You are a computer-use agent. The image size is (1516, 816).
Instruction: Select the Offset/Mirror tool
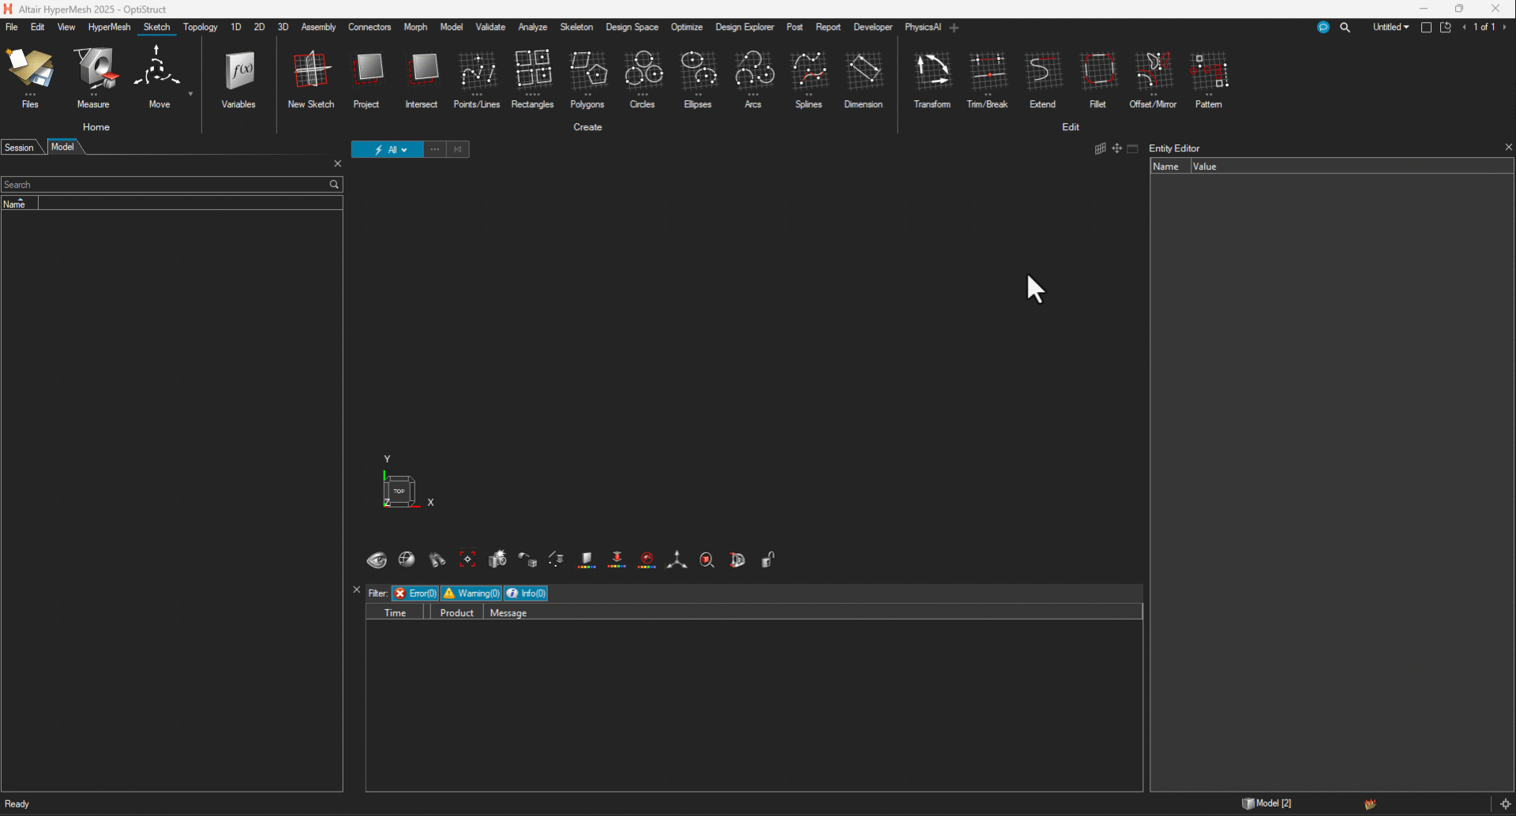click(1154, 77)
